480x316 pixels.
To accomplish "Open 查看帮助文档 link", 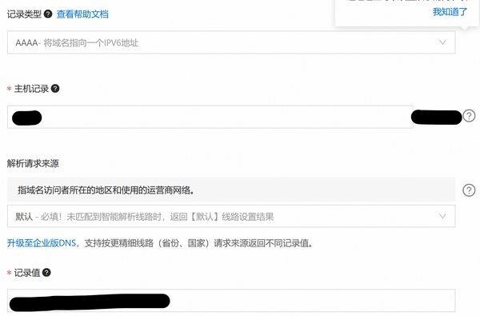I will pos(82,14).
